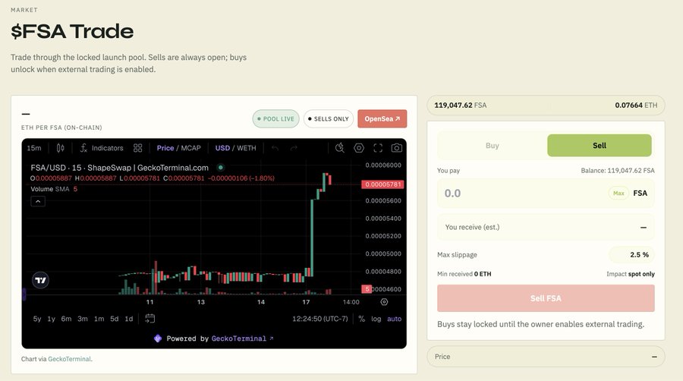The height and width of the screenshot is (381, 683).
Task: Click the current price label 0.00005781
Action: [383, 184]
